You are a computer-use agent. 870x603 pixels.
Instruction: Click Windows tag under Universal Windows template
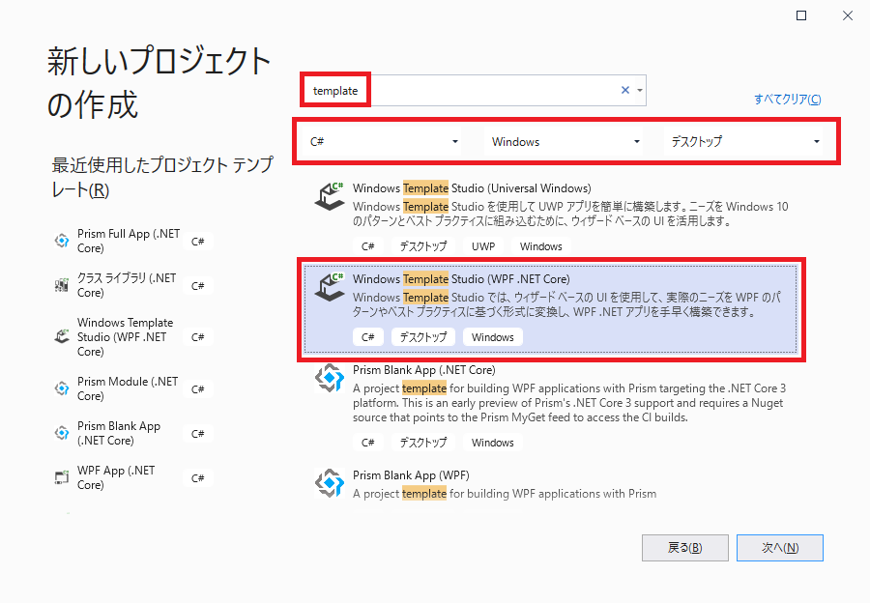click(x=541, y=246)
